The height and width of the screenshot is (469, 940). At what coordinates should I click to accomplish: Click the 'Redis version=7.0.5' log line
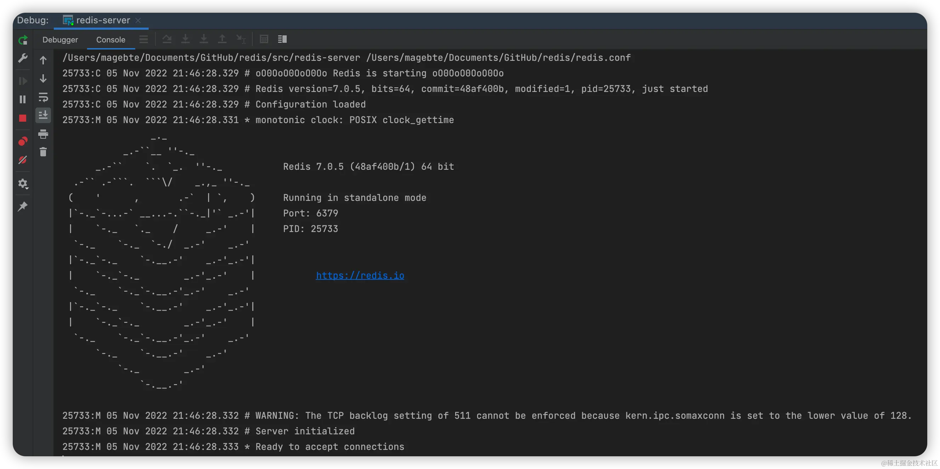coord(385,89)
